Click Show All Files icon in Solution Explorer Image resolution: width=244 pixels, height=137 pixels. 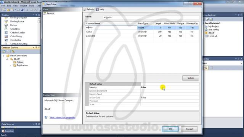click(x=207, y=19)
